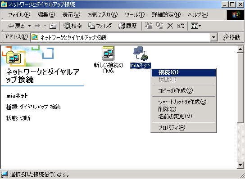The image size is (245, 179).
Task: Go up one folder level
Action: click(x=53, y=26)
